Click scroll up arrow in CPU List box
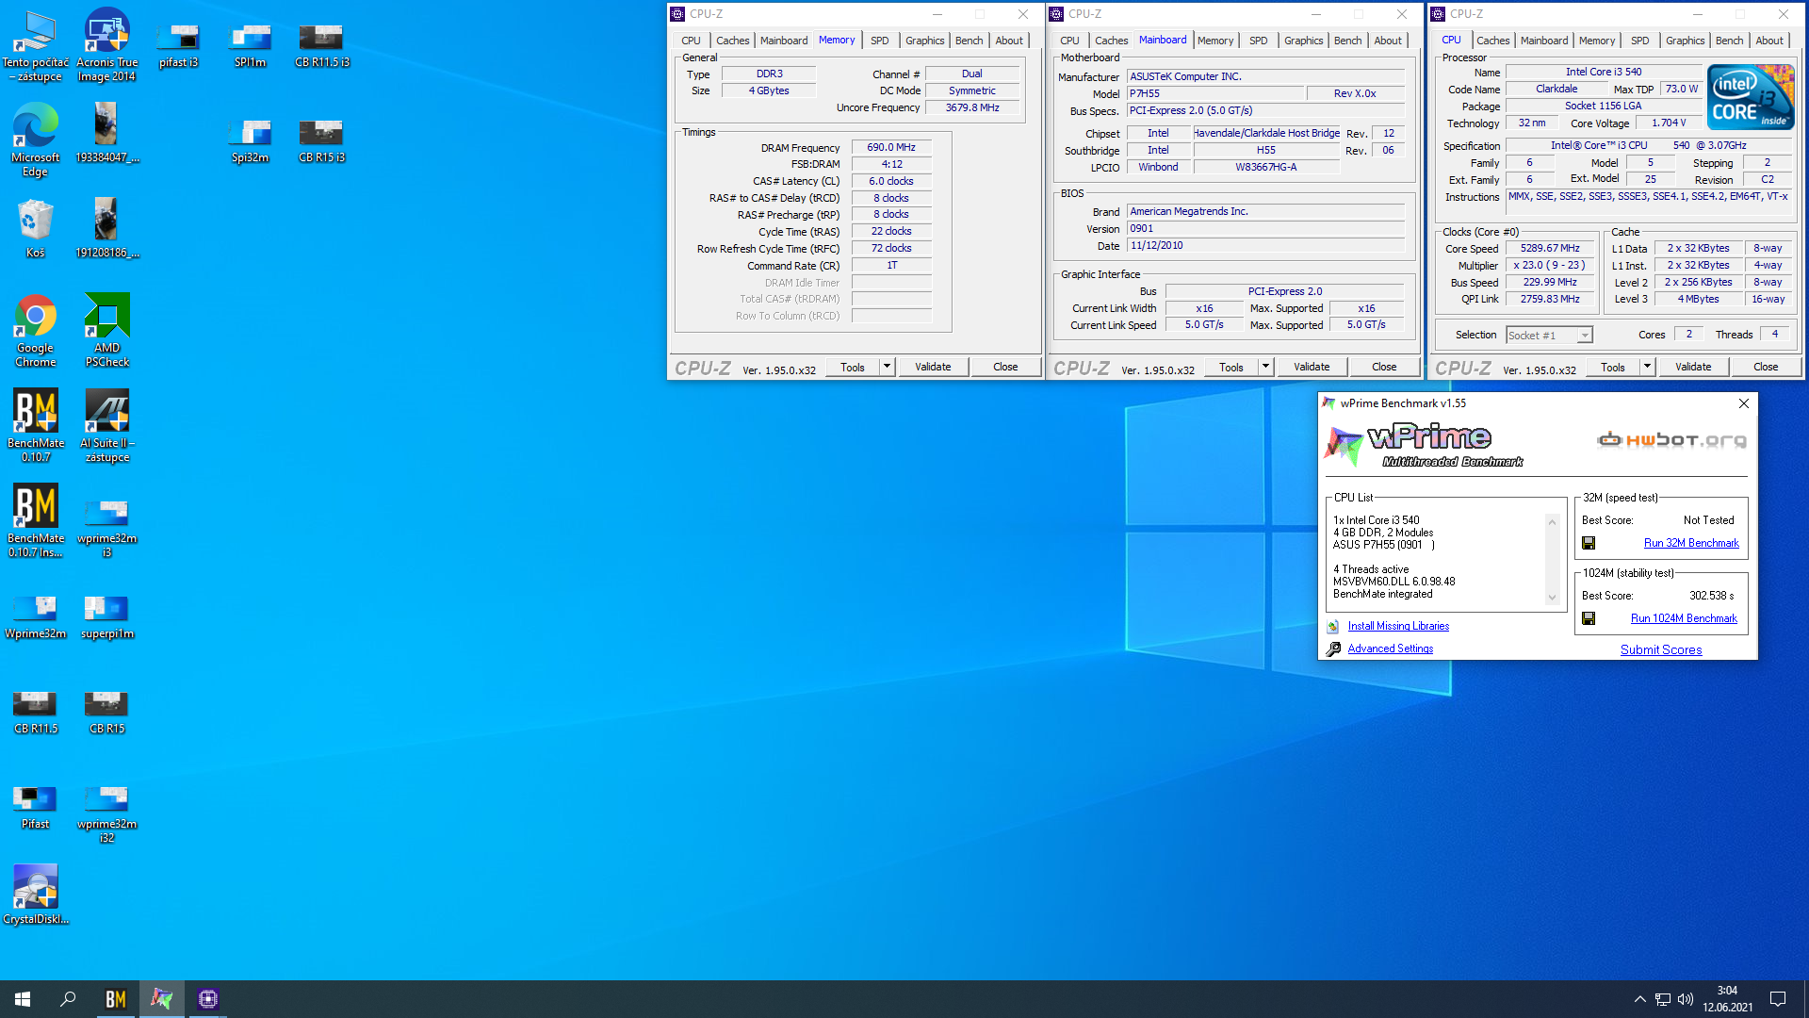 [1552, 521]
